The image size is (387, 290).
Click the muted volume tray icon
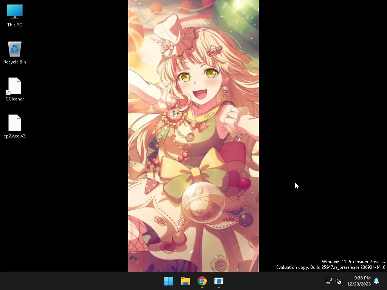coord(338,281)
